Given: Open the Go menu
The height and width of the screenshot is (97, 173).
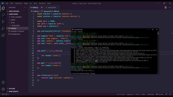Looking at the screenshot, I should pos(31,3).
